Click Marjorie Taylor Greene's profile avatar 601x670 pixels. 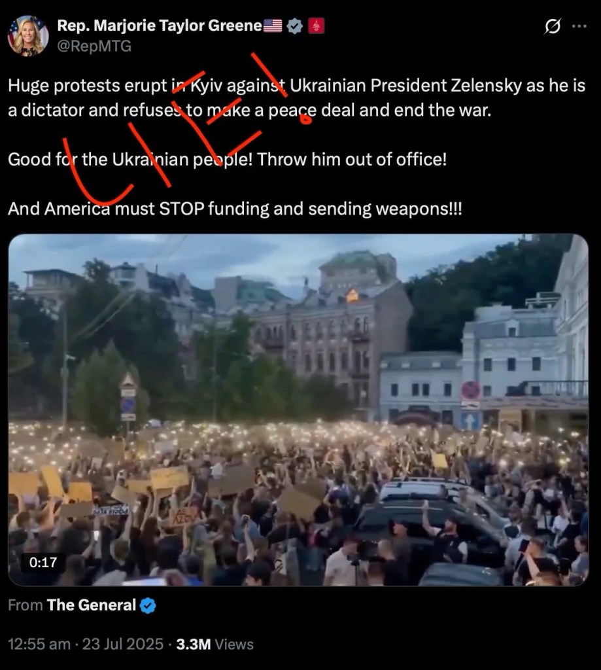pos(28,35)
